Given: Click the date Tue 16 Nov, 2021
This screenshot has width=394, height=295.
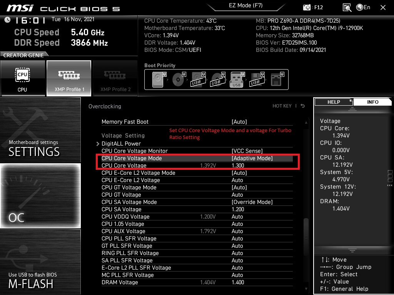Looking at the screenshot, I should click(73, 19).
